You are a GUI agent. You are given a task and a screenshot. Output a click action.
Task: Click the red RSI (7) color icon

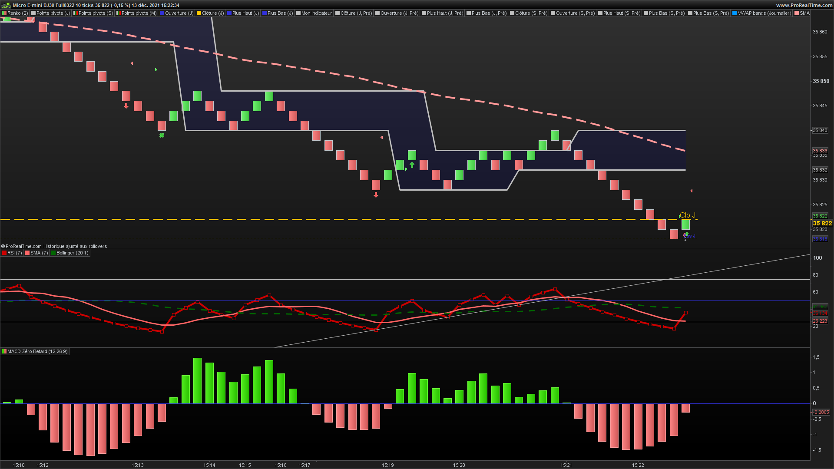coord(4,253)
